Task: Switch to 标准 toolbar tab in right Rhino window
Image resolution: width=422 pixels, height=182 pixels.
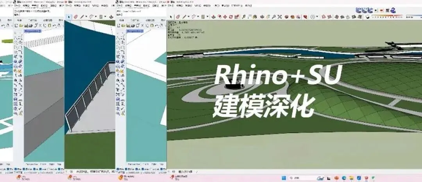Action: click(122, 20)
